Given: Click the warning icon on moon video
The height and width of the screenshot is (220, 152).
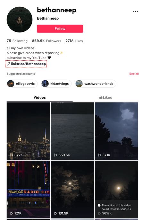Looking at the screenshot, I should point(99,205).
